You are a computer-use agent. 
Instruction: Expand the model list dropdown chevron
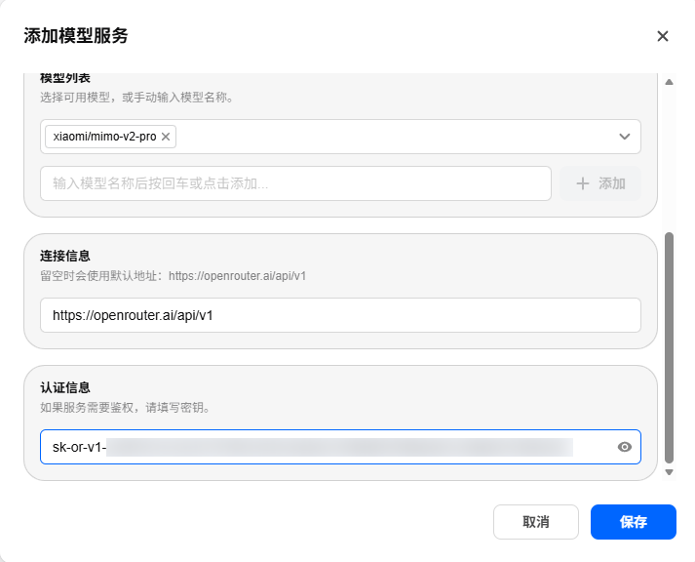pyautogui.click(x=625, y=137)
